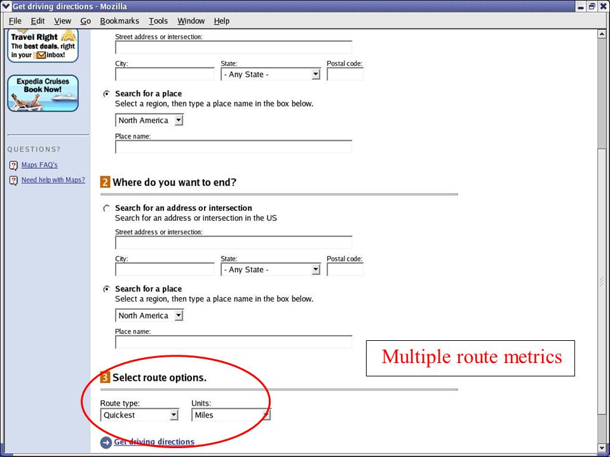Click the start City field

tap(165, 74)
